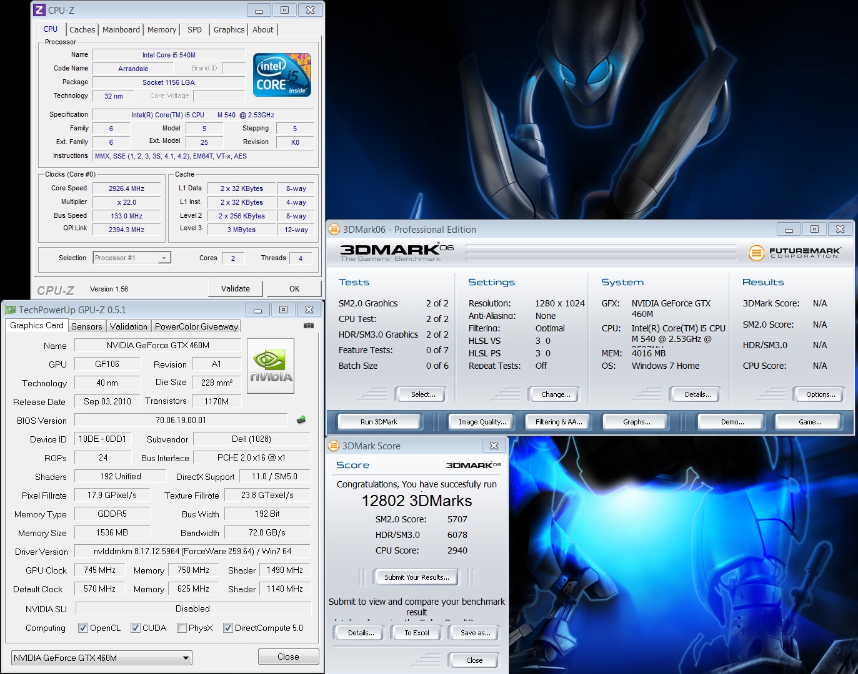Screen dimensions: 858x674
Task: Click the GPU-Z title bar icon
Action: coord(10,310)
